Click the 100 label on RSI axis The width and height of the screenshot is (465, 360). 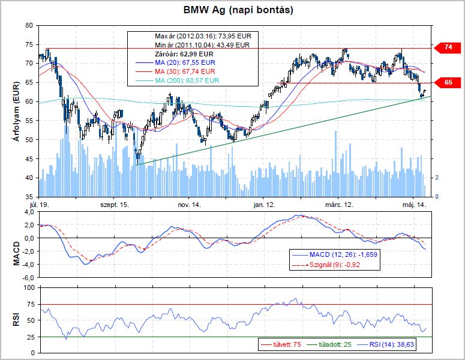click(x=29, y=287)
